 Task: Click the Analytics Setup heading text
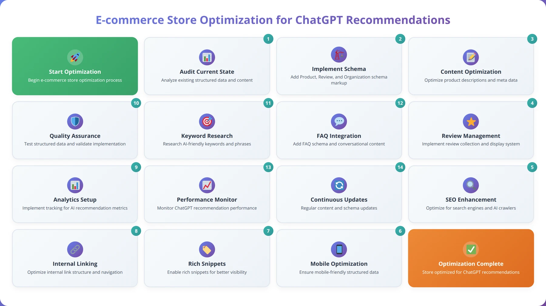[75, 200]
